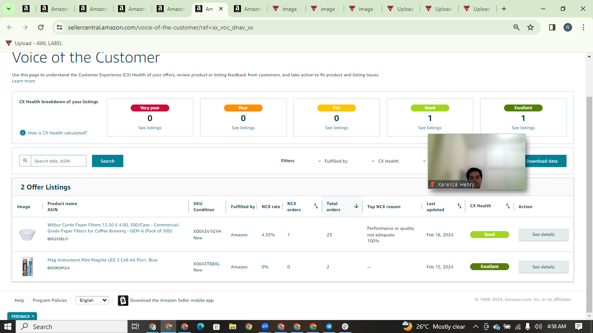Viewport: 593px width, 333px height.
Task: Click the Good badge in the Wilbur Curtis row
Action: click(490, 235)
